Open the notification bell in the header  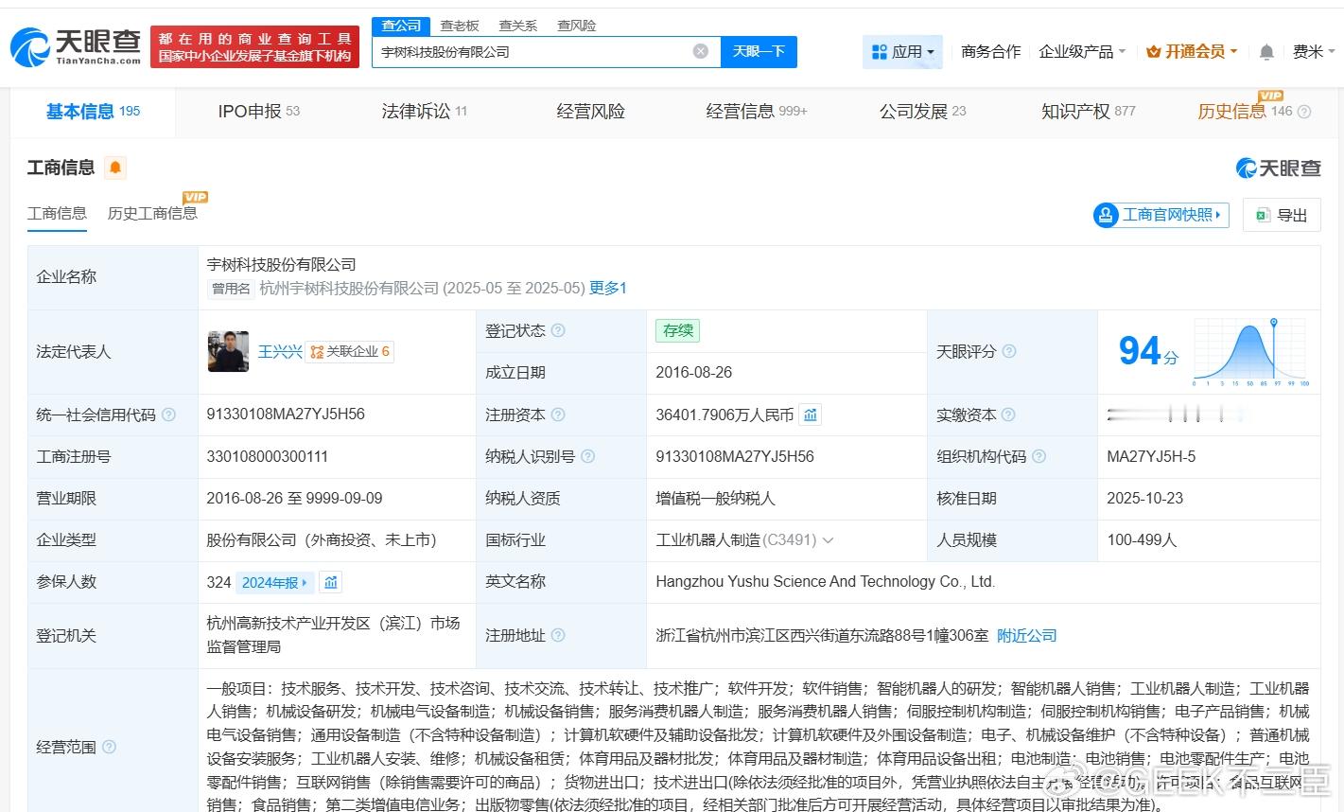point(1266,52)
